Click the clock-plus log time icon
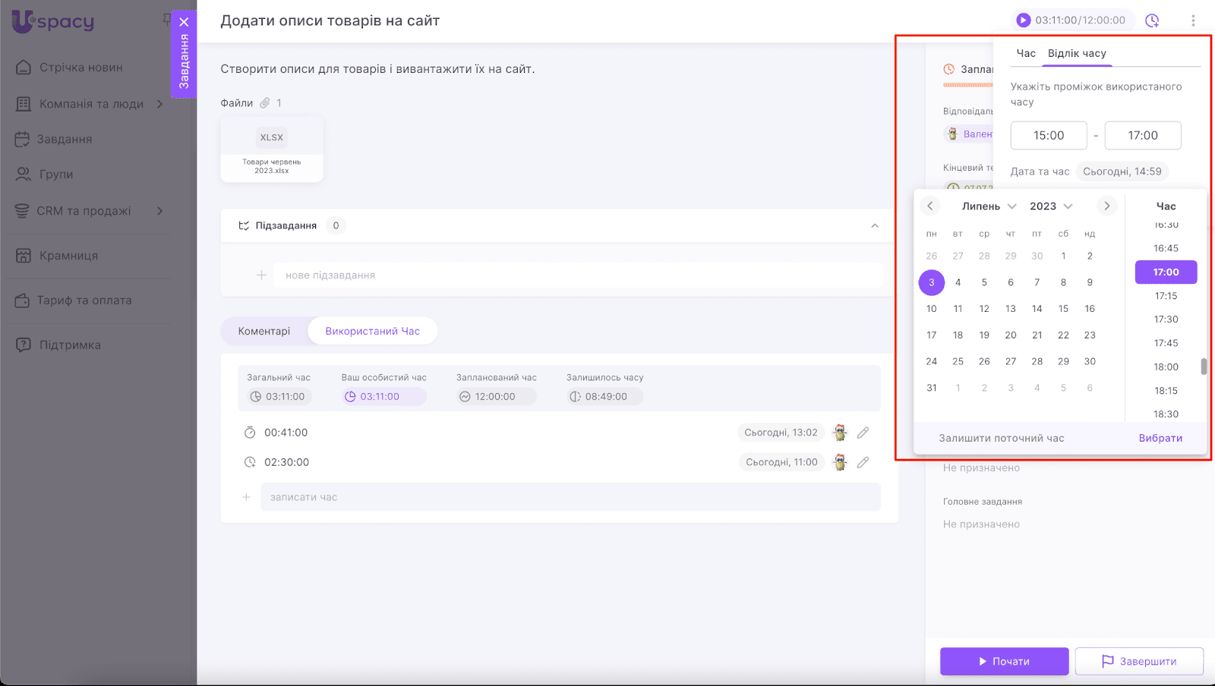The image size is (1215, 686). (1152, 20)
